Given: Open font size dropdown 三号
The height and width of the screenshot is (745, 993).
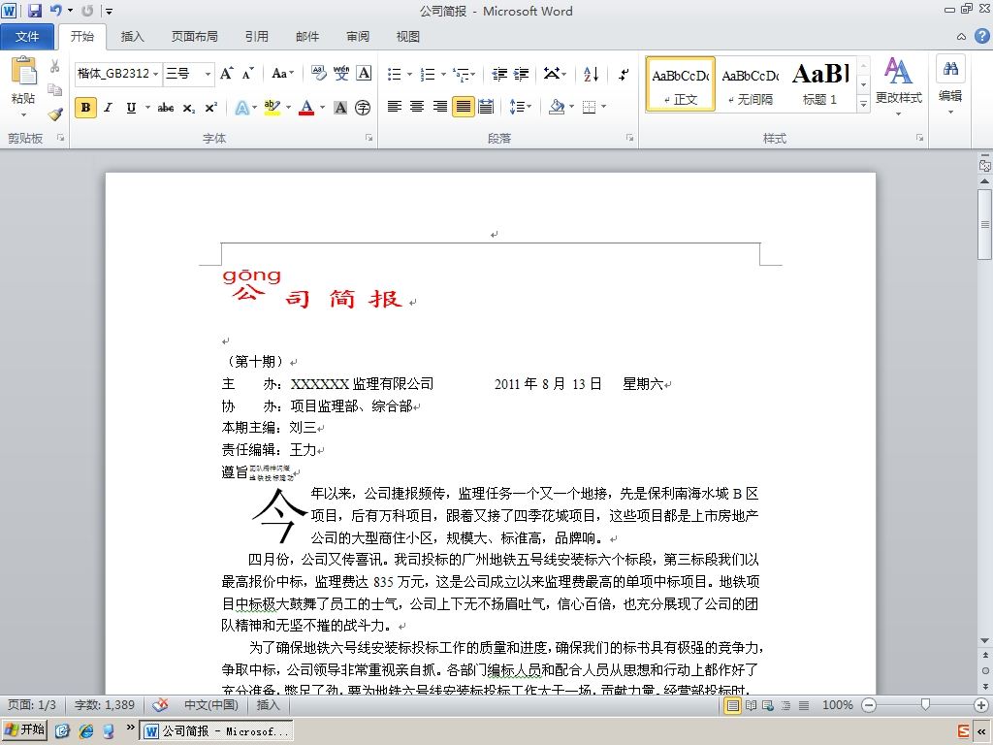Looking at the screenshot, I should pyautogui.click(x=208, y=74).
